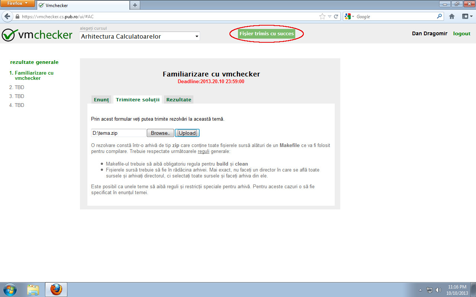Launch Firefox from the taskbar
The image size is (476, 297).
pyautogui.click(x=56, y=289)
